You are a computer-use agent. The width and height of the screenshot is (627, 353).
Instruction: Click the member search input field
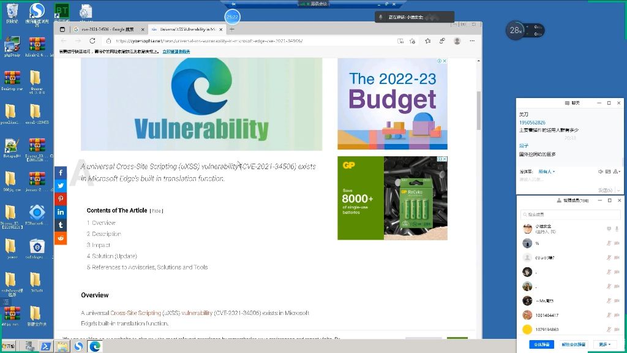click(x=570, y=214)
